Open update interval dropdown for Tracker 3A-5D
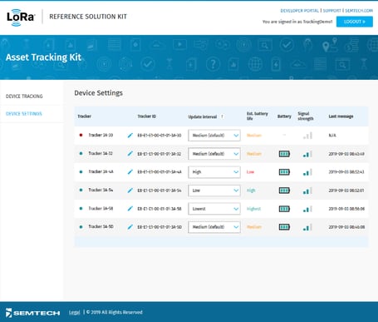This screenshot has height=322, width=378. pos(214,227)
